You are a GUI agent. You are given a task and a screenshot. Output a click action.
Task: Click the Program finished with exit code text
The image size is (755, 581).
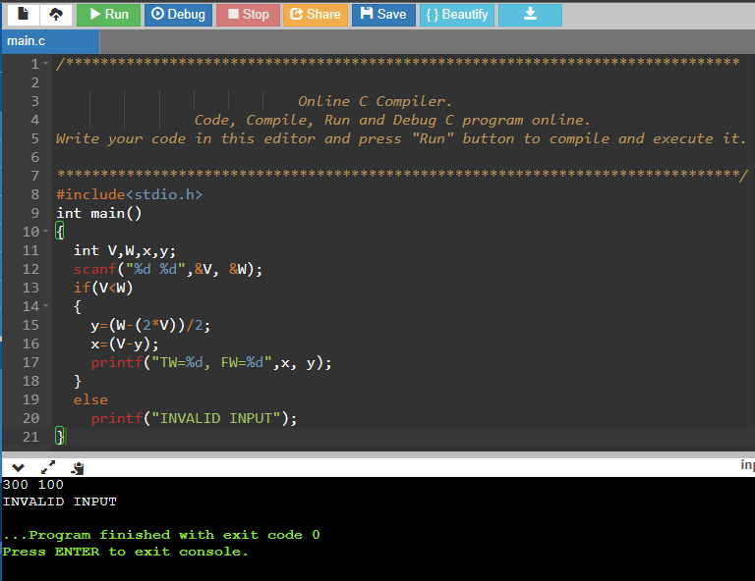click(x=161, y=535)
